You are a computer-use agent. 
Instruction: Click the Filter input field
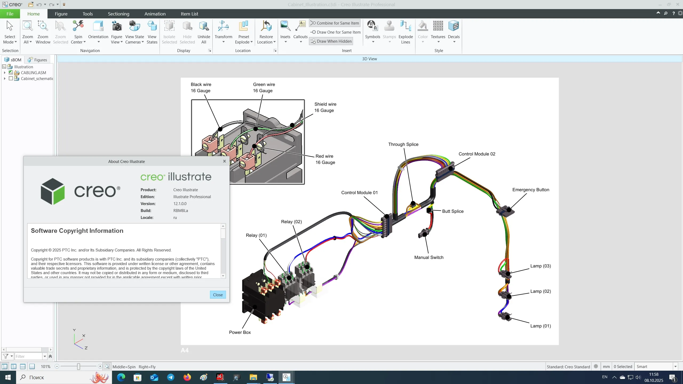[x=28, y=356]
